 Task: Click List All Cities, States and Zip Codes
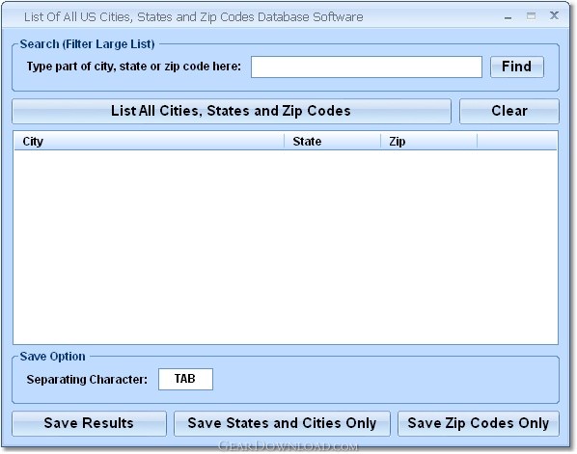(x=232, y=111)
